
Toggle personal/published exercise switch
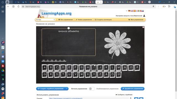coord(92,89)
